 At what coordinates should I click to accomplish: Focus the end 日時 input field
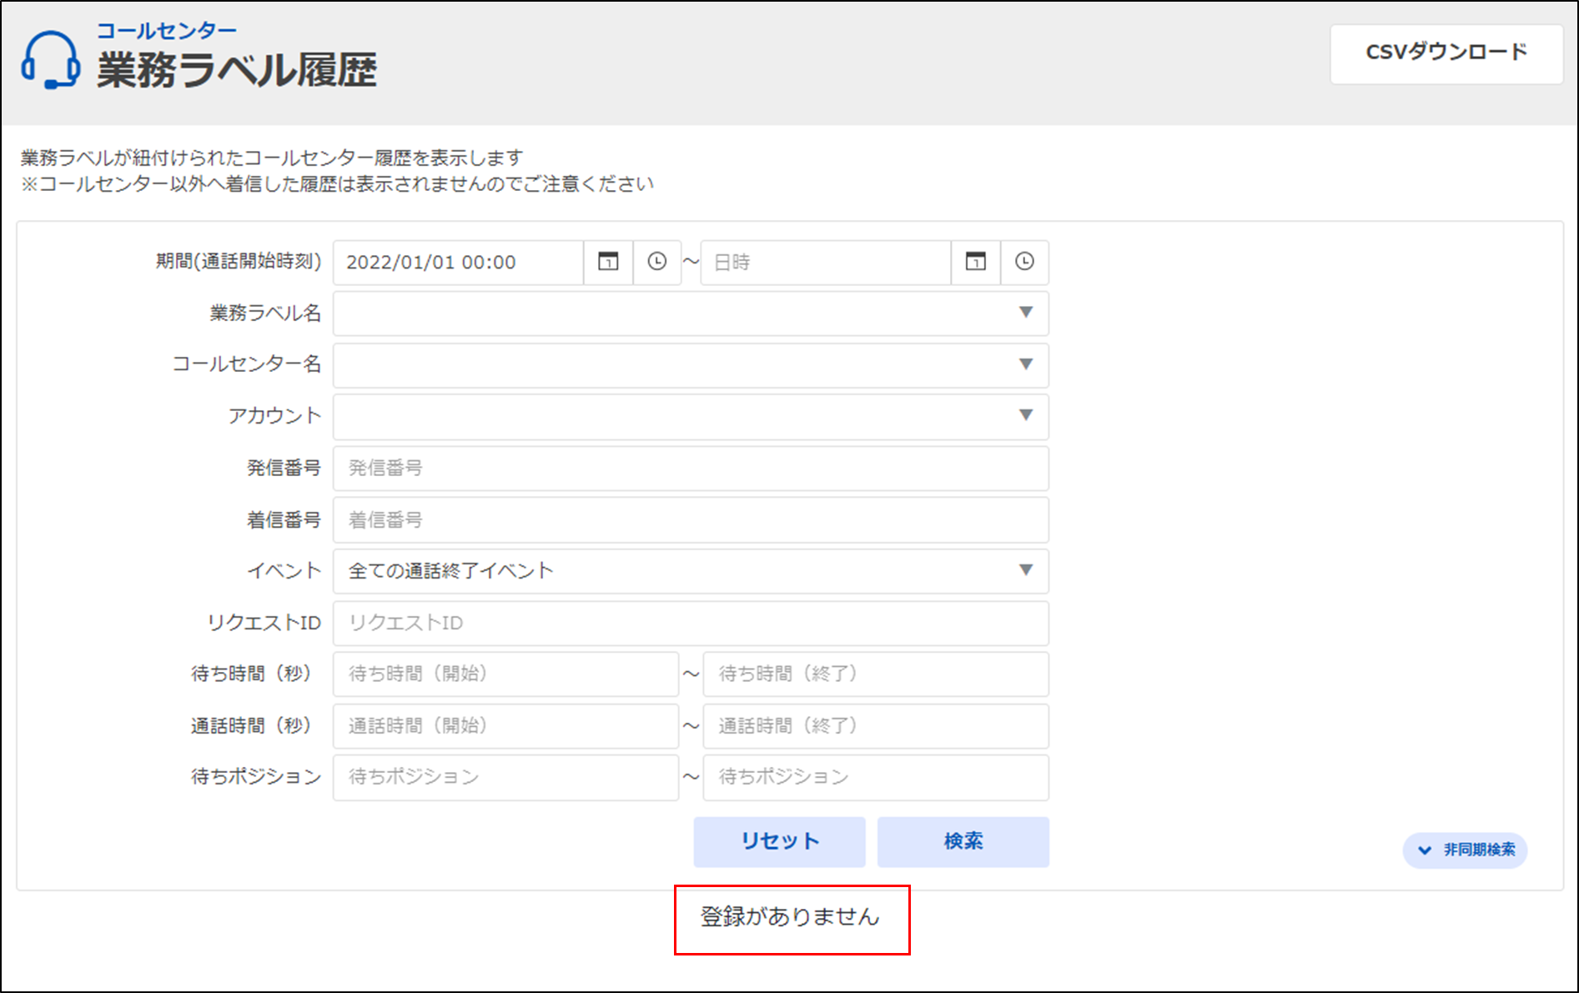point(826,263)
